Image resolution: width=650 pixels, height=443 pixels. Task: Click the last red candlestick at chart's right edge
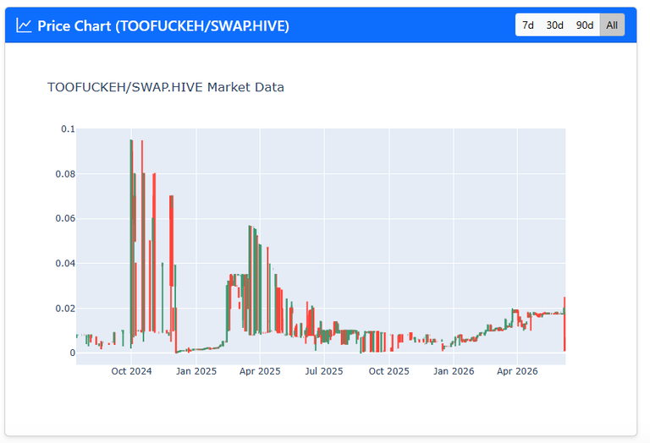pos(565,324)
